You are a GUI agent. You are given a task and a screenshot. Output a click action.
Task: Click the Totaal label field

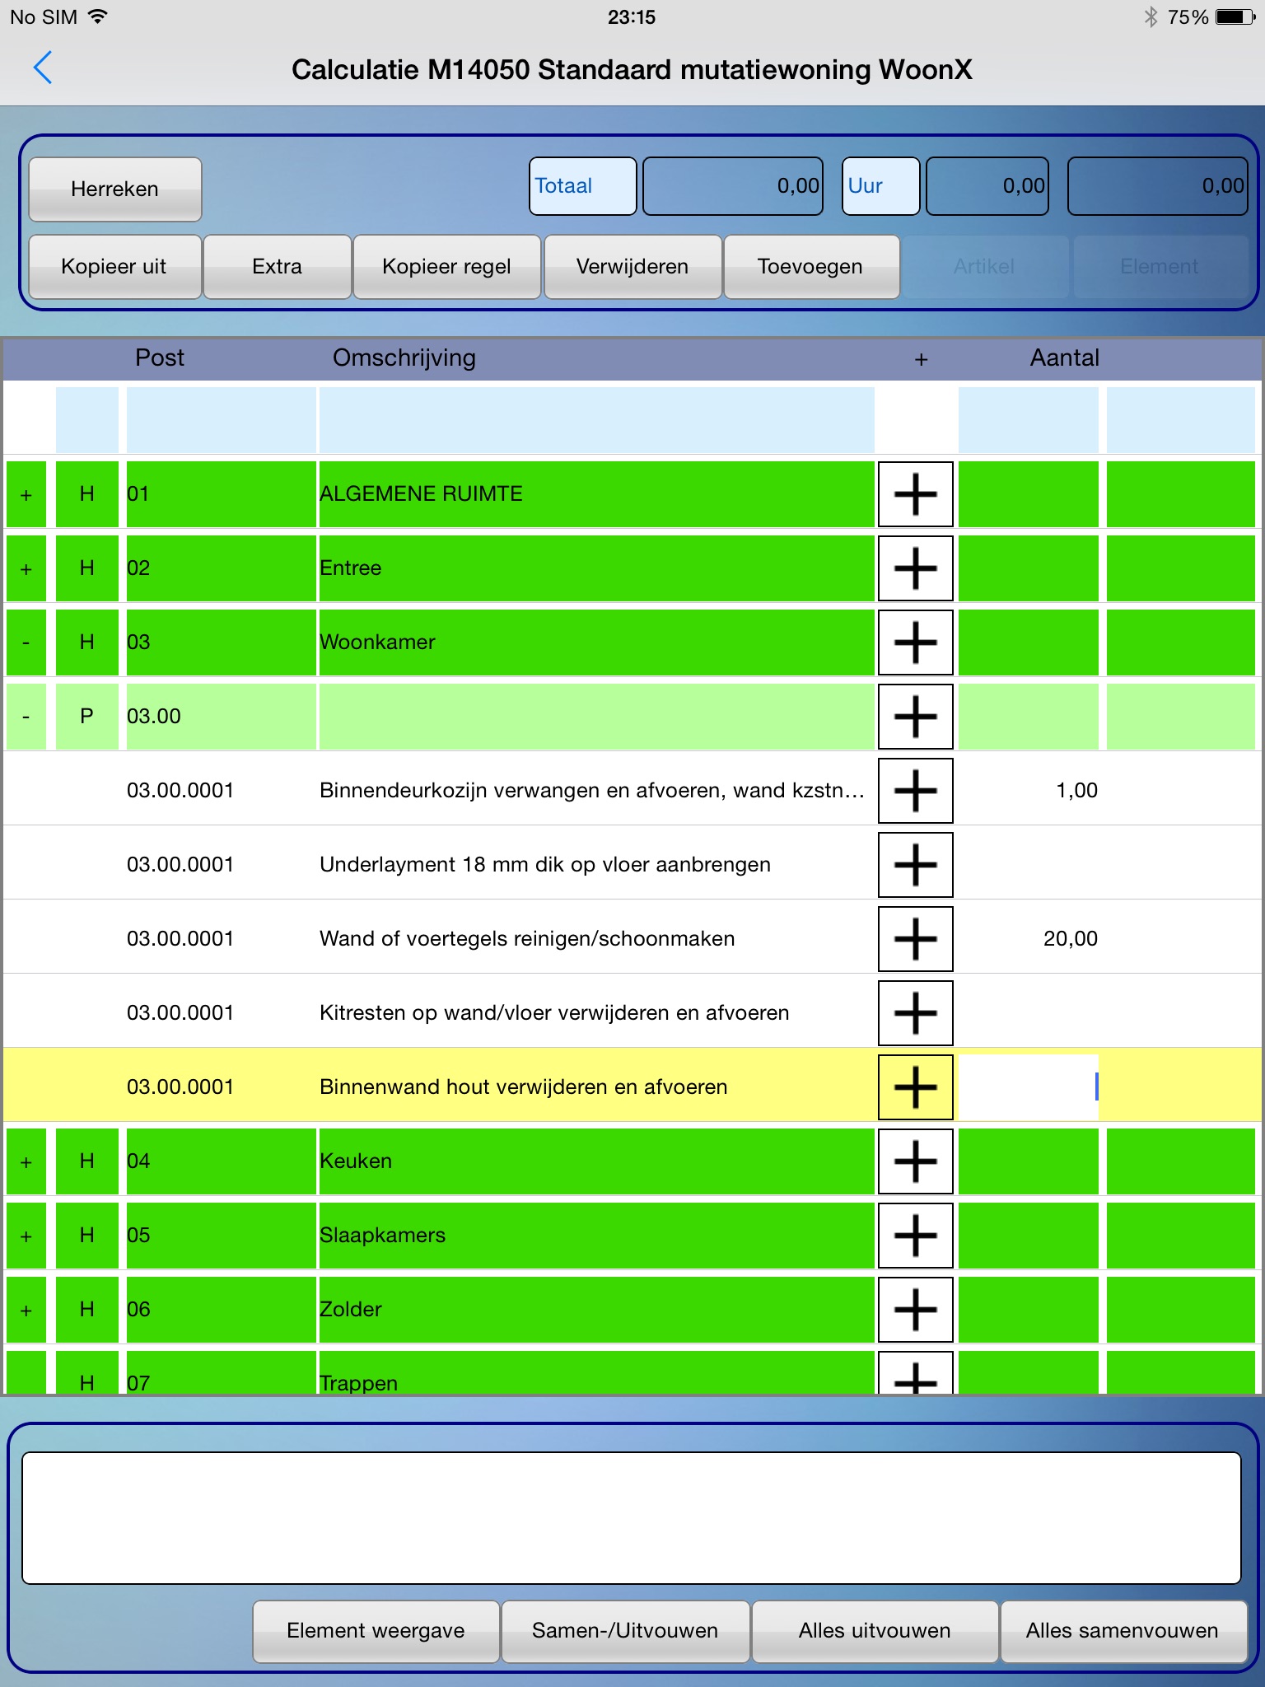click(583, 186)
